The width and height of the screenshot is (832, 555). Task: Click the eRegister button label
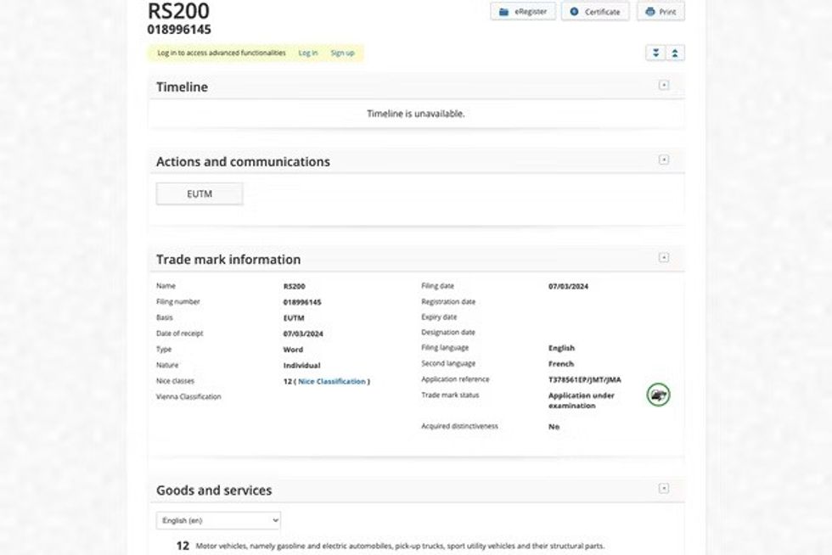pos(531,12)
